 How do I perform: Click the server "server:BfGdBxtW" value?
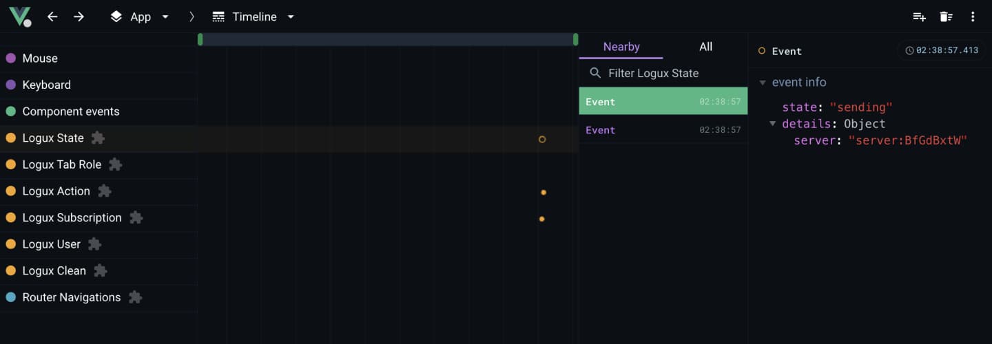(x=908, y=140)
